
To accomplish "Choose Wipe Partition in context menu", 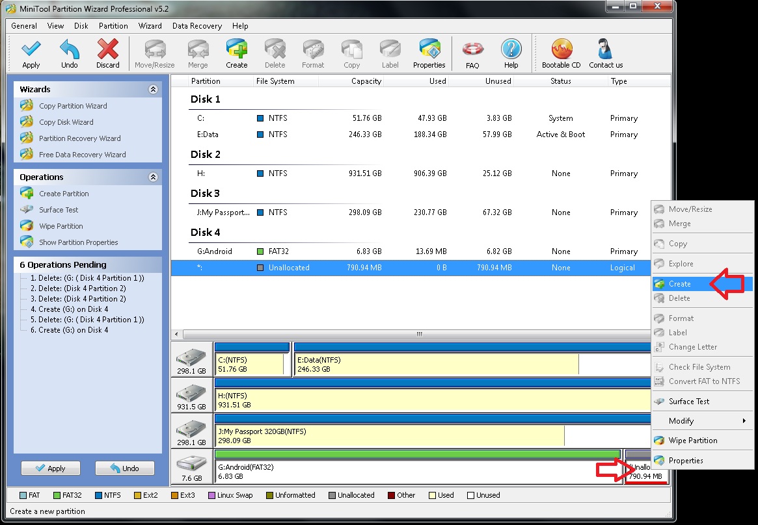I will (702, 441).
